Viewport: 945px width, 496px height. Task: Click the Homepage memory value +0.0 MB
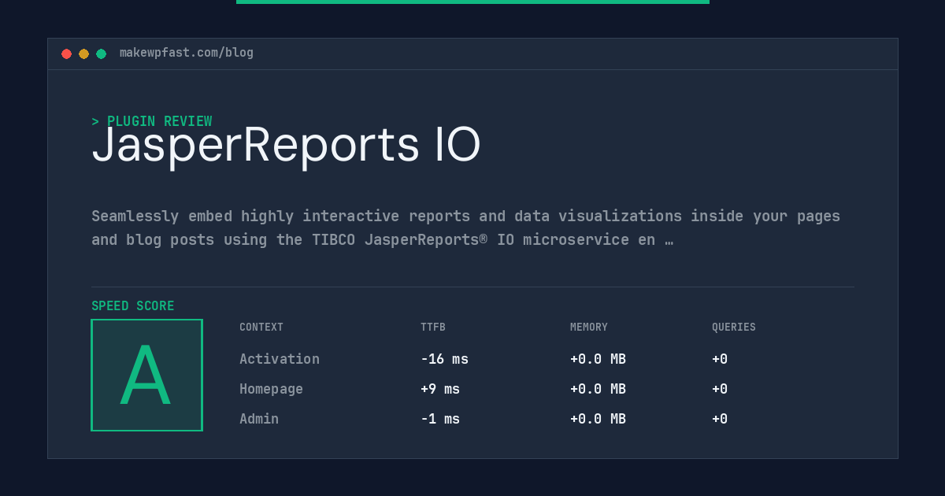pos(598,389)
